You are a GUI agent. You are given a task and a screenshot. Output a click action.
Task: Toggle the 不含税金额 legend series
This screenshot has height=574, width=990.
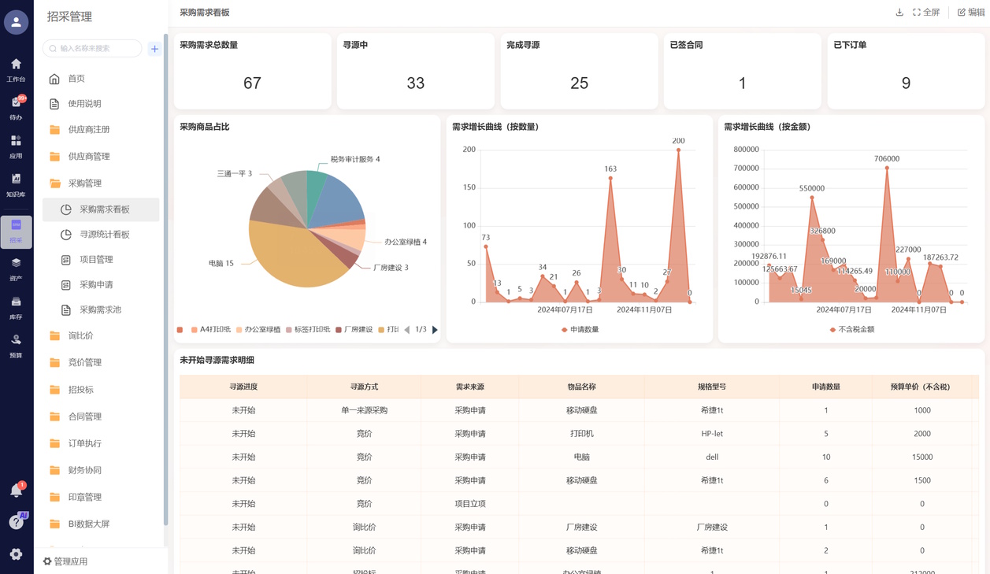(x=851, y=330)
